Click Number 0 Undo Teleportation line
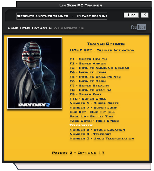Viewport: 154px width, 171px height. pyautogui.click(x=102, y=139)
